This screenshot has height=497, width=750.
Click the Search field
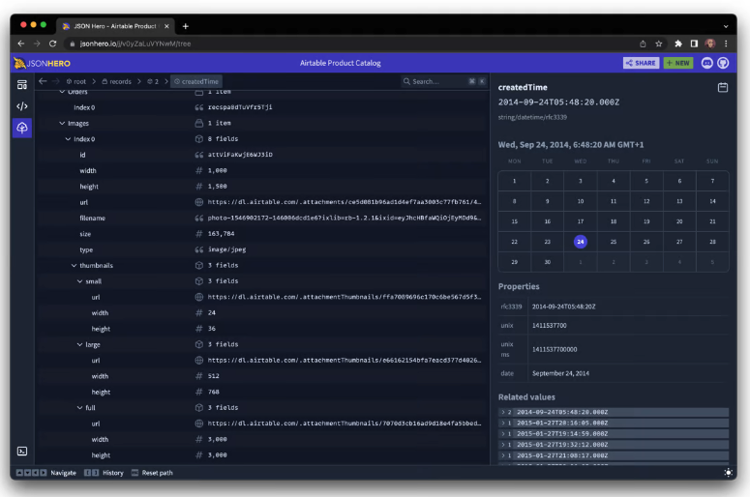(444, 82)
